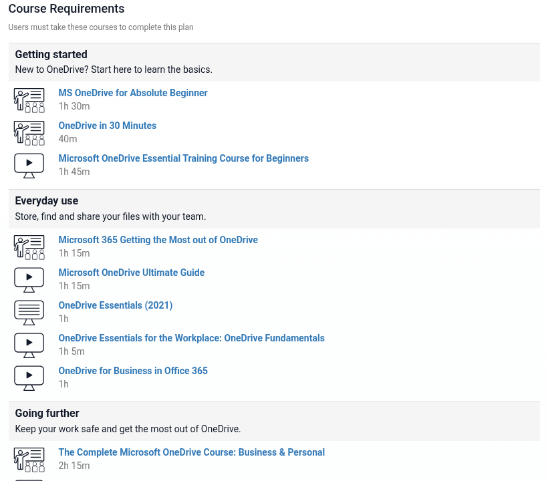Open MS OneDrive for Absolute Beginner course
548x481 pixels.
coord(133,93)
